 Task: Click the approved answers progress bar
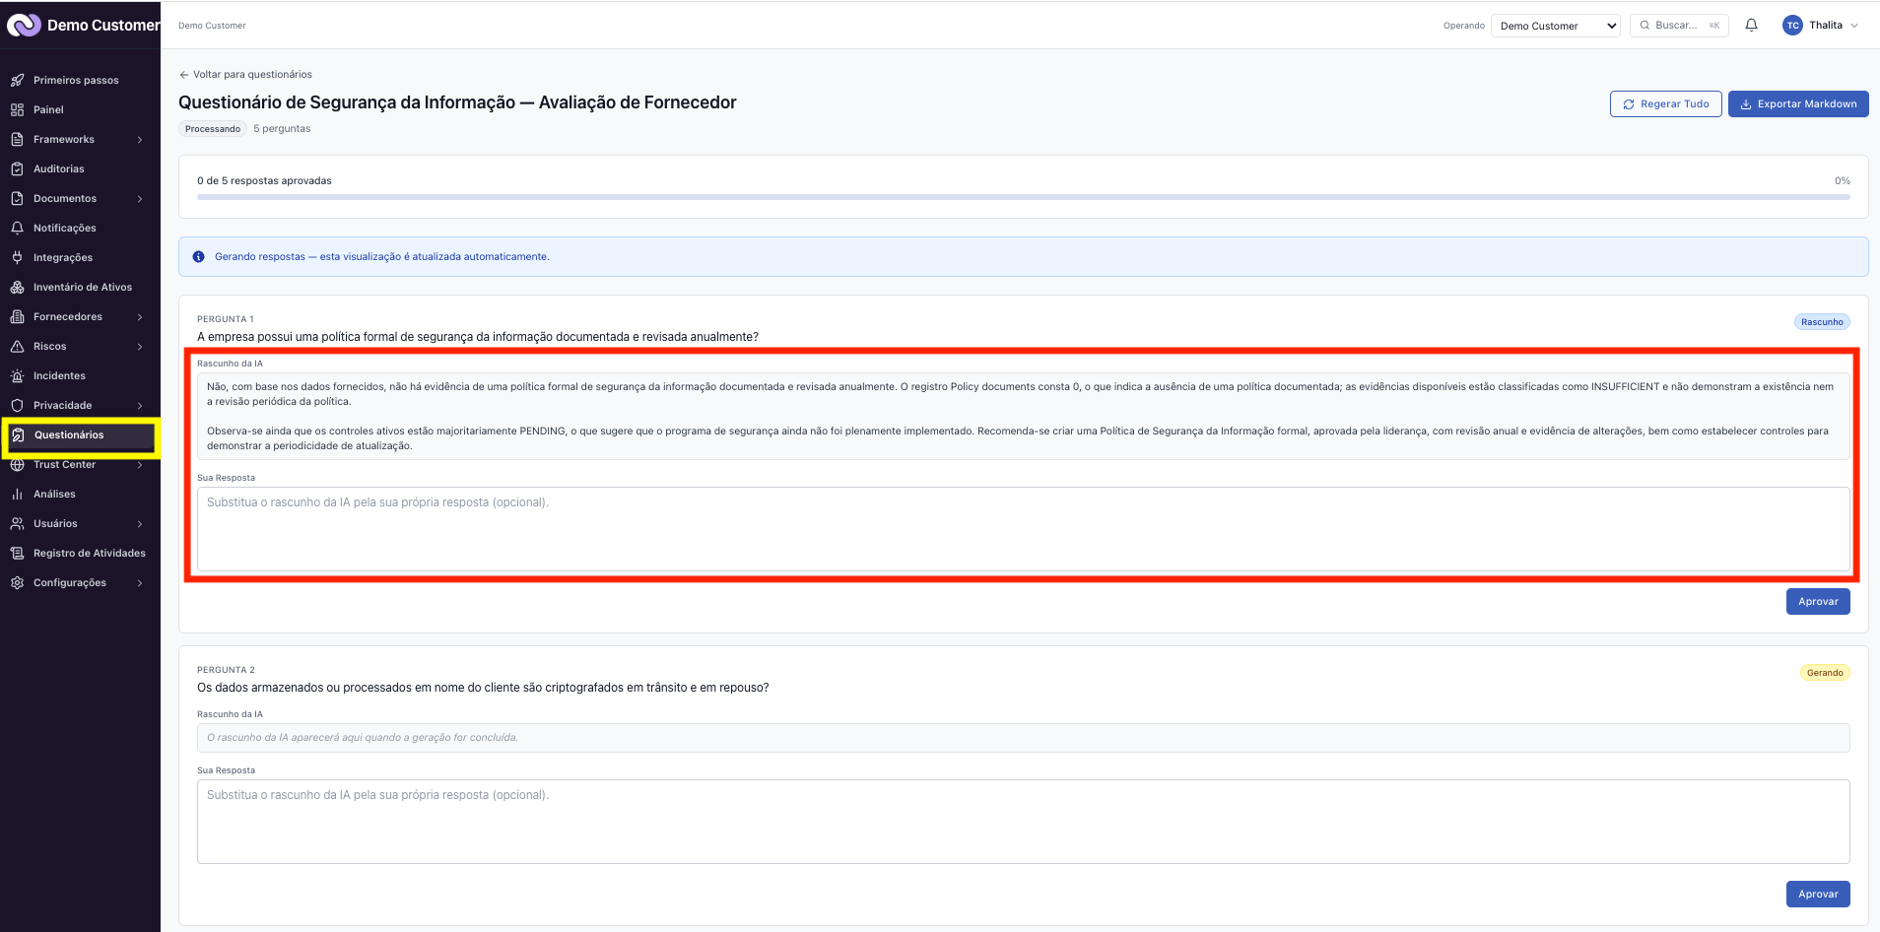click(x=1023, y=197)
